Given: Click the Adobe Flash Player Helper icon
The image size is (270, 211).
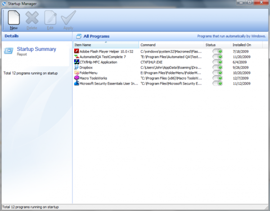Looking at the screenshot, I should (76, 51).
